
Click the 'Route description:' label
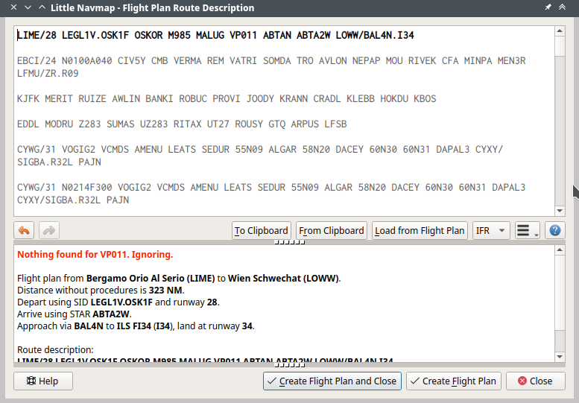(55, 349)
